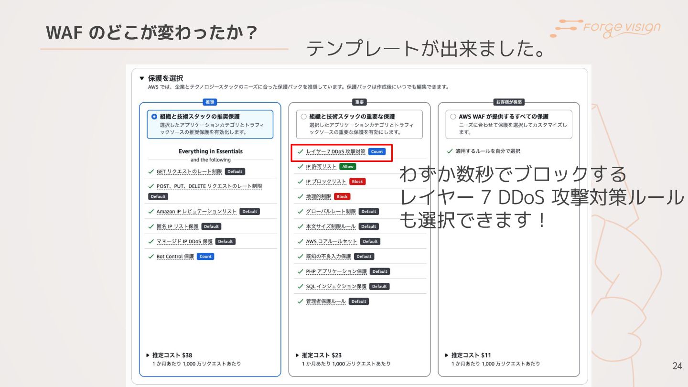Viewport: 688px width, 387px height.
Task: Click checkmark icon beside SQL インジェクション保護
Action: click(x=301, y=287)
